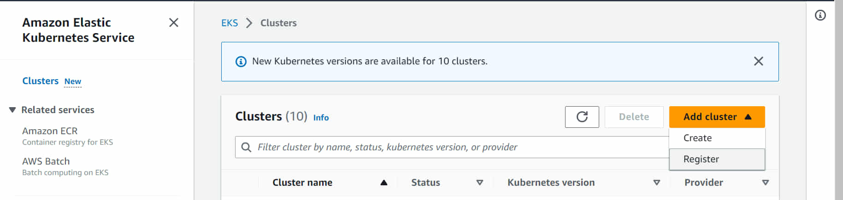Open the Clusters sidebar link
This screenshot has height=200, width=843.
[x=41, y=81]
